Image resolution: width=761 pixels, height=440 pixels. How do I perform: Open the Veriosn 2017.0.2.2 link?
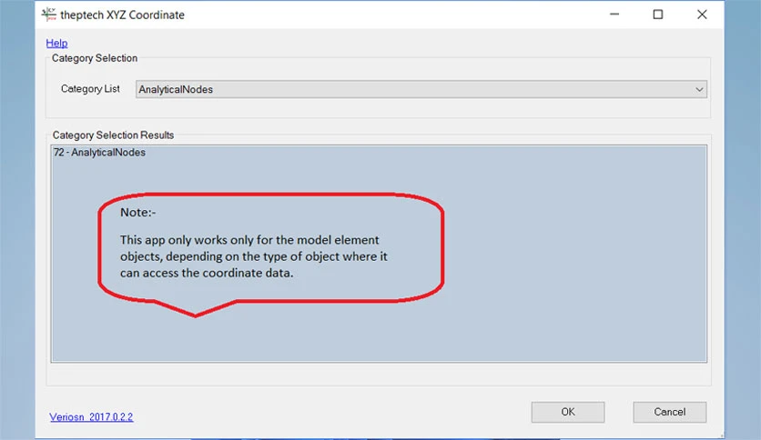pyautogui.click(x=91, y=416)
